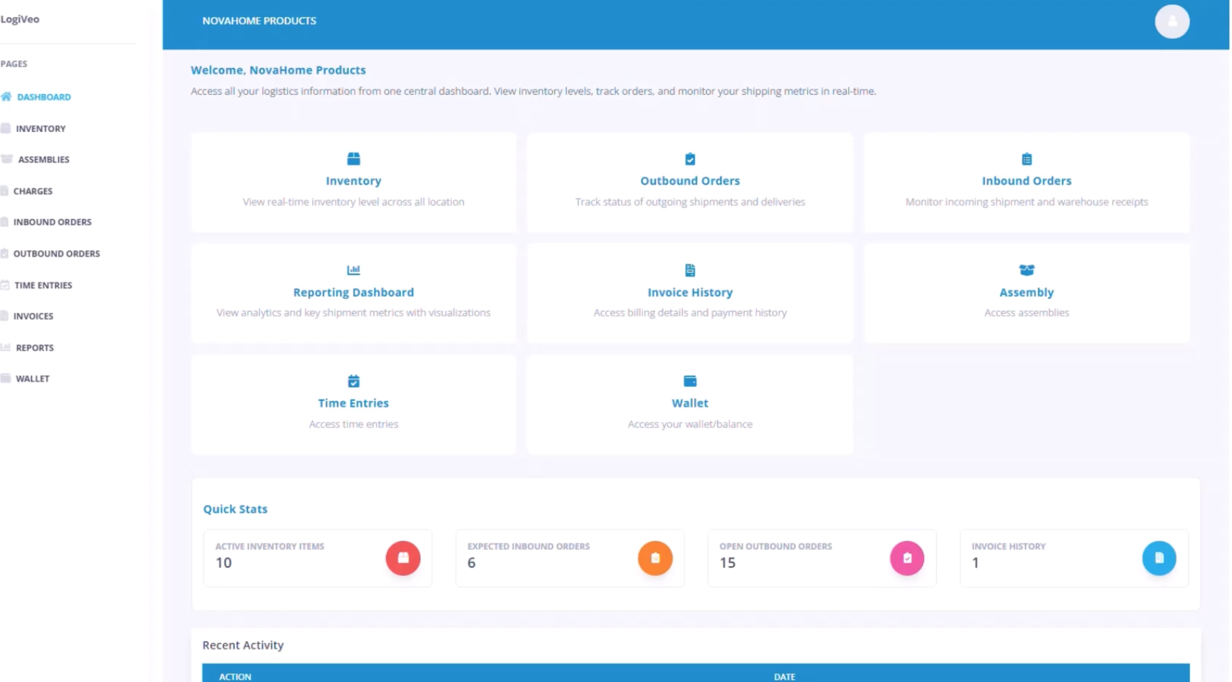Click the red Active Inventory Items icon
Image resolution: width=1232 pixels, height=682 pixels.
(x=403, y=558)
